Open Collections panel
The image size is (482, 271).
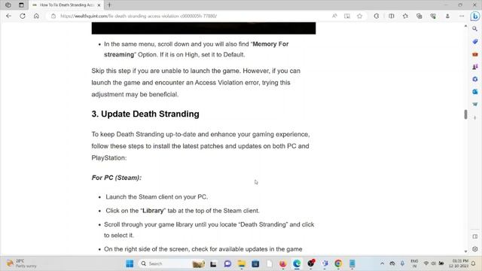pyautogui.click(x=419, y=16)
